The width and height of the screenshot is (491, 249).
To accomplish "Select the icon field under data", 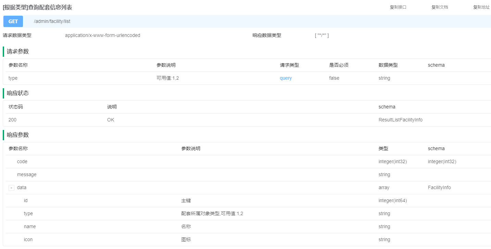I will point(28,239).
